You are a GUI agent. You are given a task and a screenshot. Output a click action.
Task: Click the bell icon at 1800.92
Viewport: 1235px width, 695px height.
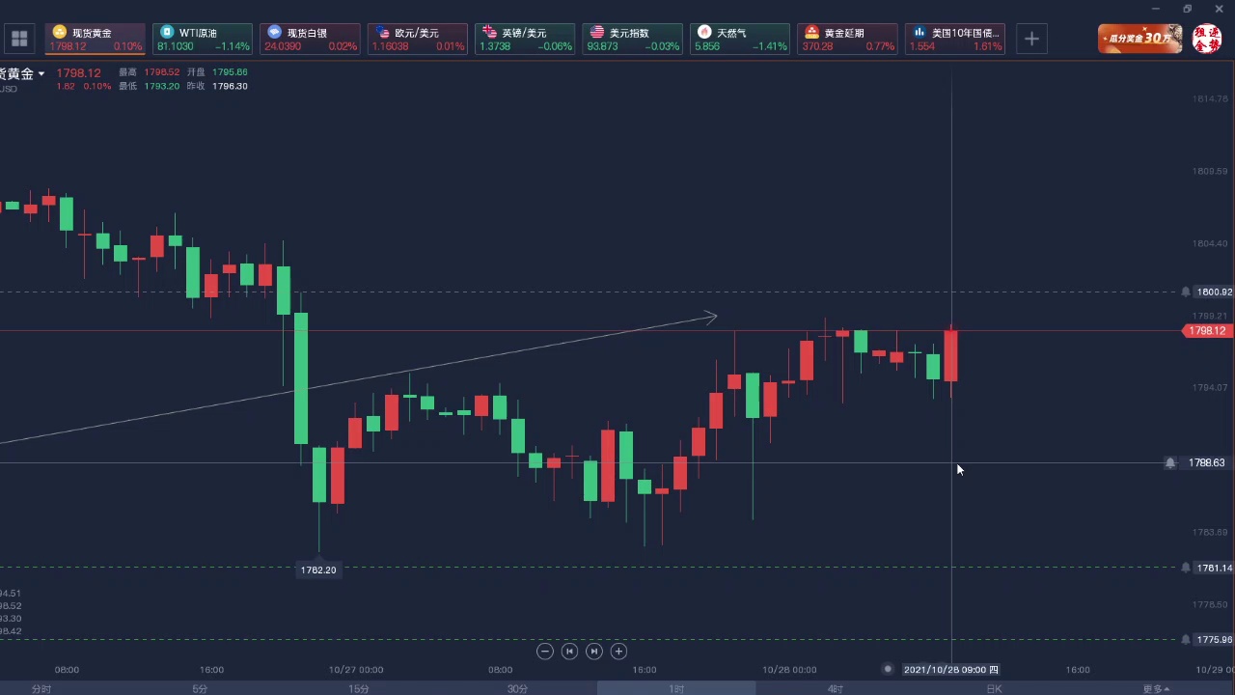click(1186, 292)
